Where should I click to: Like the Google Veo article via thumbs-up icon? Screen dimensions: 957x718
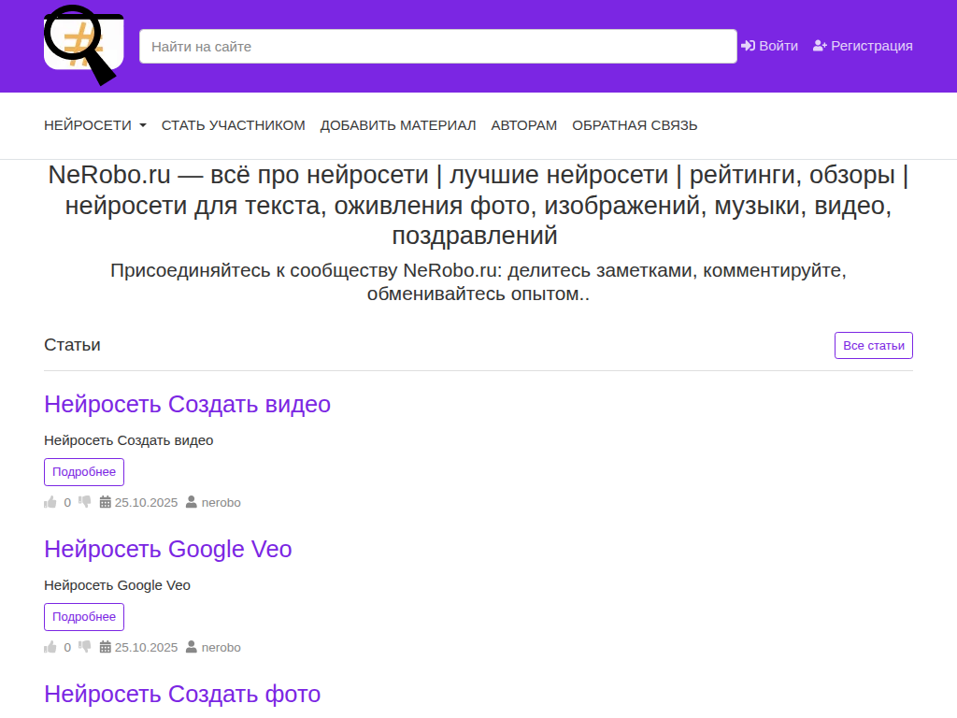coord(51,646)
